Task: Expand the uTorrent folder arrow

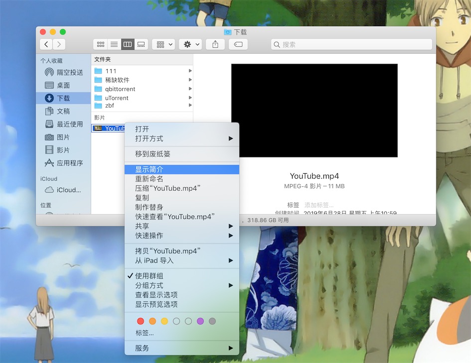Action: click(190, 98)
